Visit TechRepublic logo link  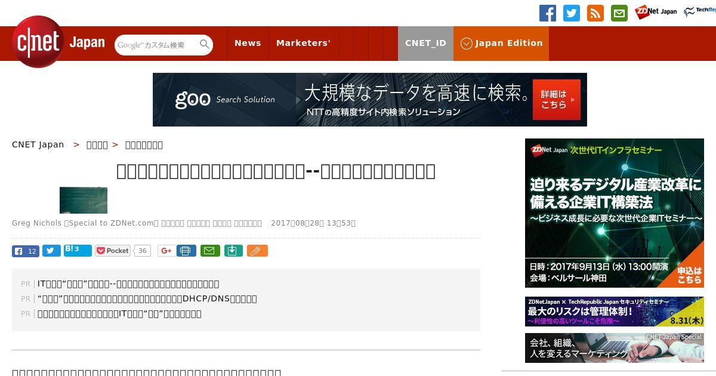(x=699, y=12)
